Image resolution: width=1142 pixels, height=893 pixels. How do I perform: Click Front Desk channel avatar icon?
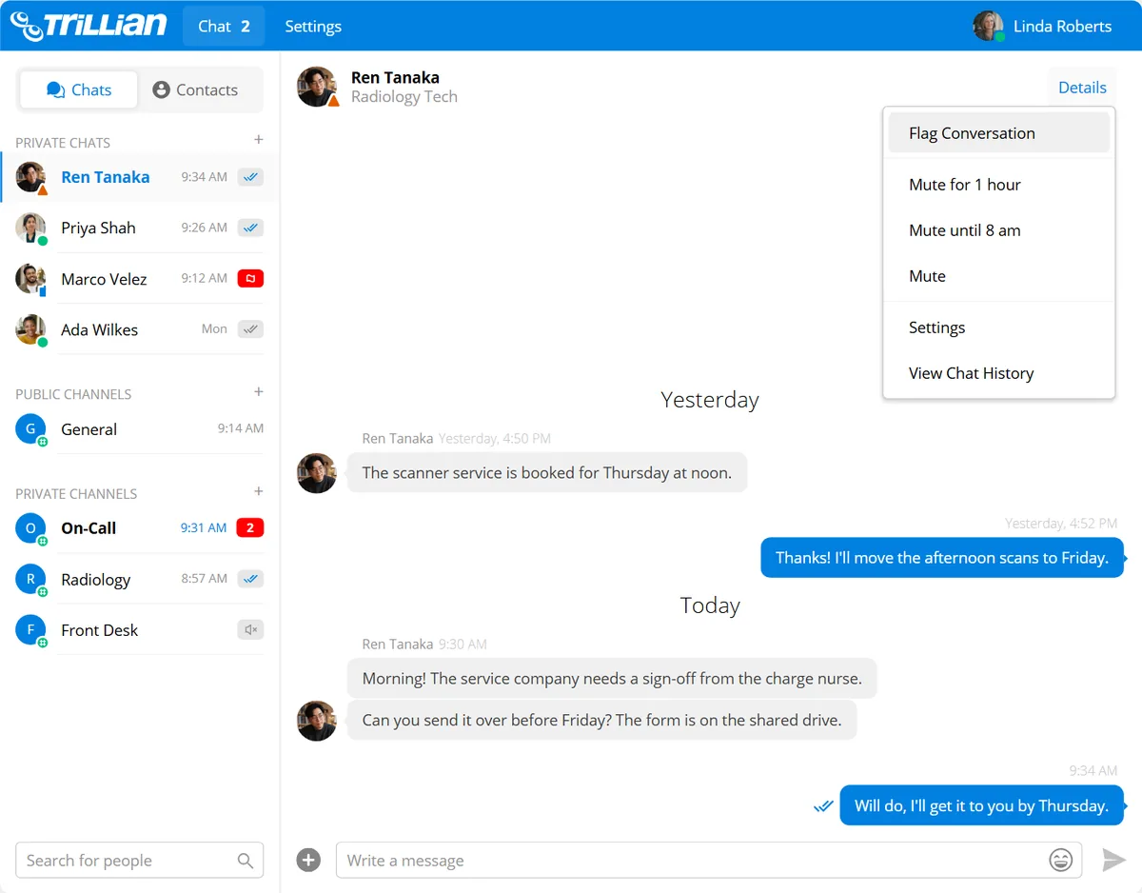coord(30,630)
